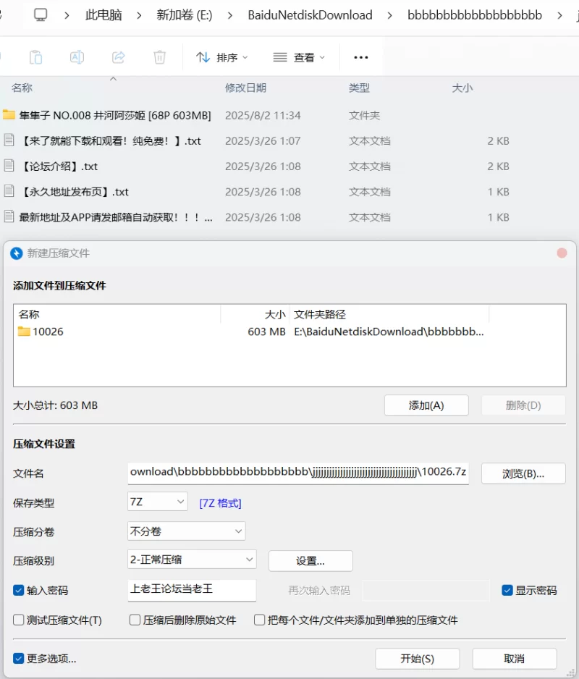Click file icon of 最新地址及APP请发邮箱自动获取 file
Image resolution: width=579 pixels, height=679 pixels.
click(9, 216)
